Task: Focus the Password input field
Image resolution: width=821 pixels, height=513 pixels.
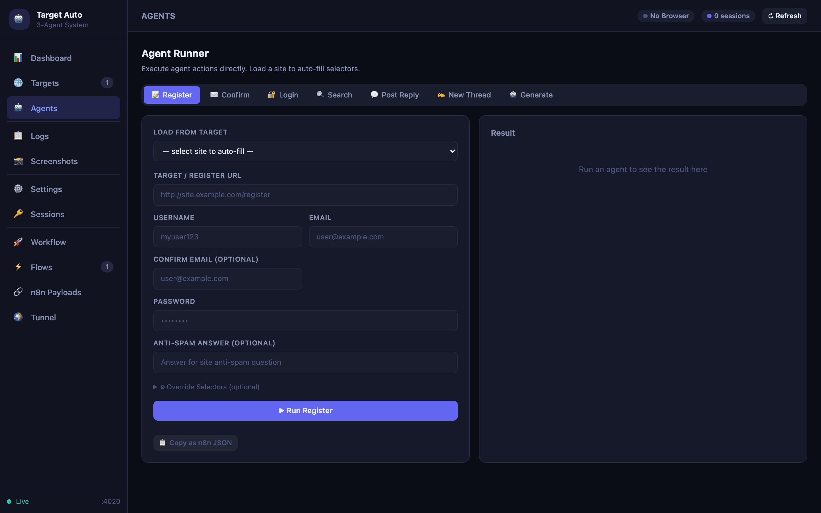Action: pyautogui.click(x=305, y=321)
